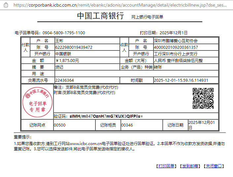Click 记账网点 value 00500

click(x=60, y=125)
